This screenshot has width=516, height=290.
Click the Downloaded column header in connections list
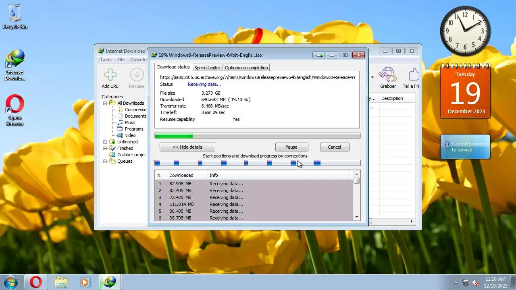coord(187,175)
